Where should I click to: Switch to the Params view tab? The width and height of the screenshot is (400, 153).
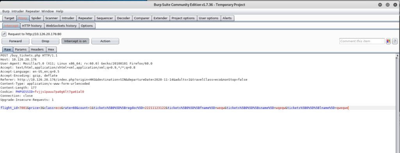21,50
